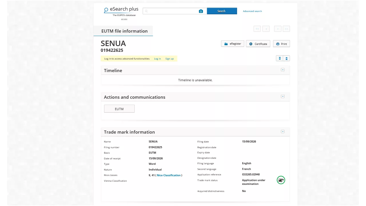Click the magnifier icon in search box
Viewport: 366px width, 206px height.
tap(146, 11)
